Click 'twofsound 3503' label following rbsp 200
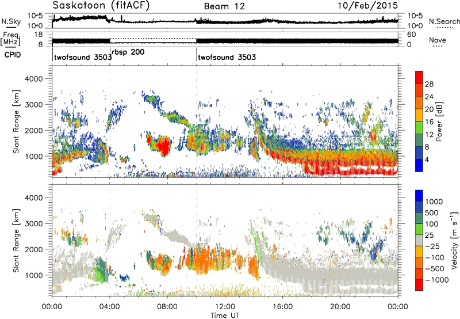The image size is (460, 319). point(227,57)
